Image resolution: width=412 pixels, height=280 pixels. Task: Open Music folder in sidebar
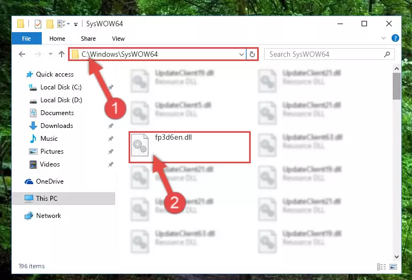tap(49, 139)
